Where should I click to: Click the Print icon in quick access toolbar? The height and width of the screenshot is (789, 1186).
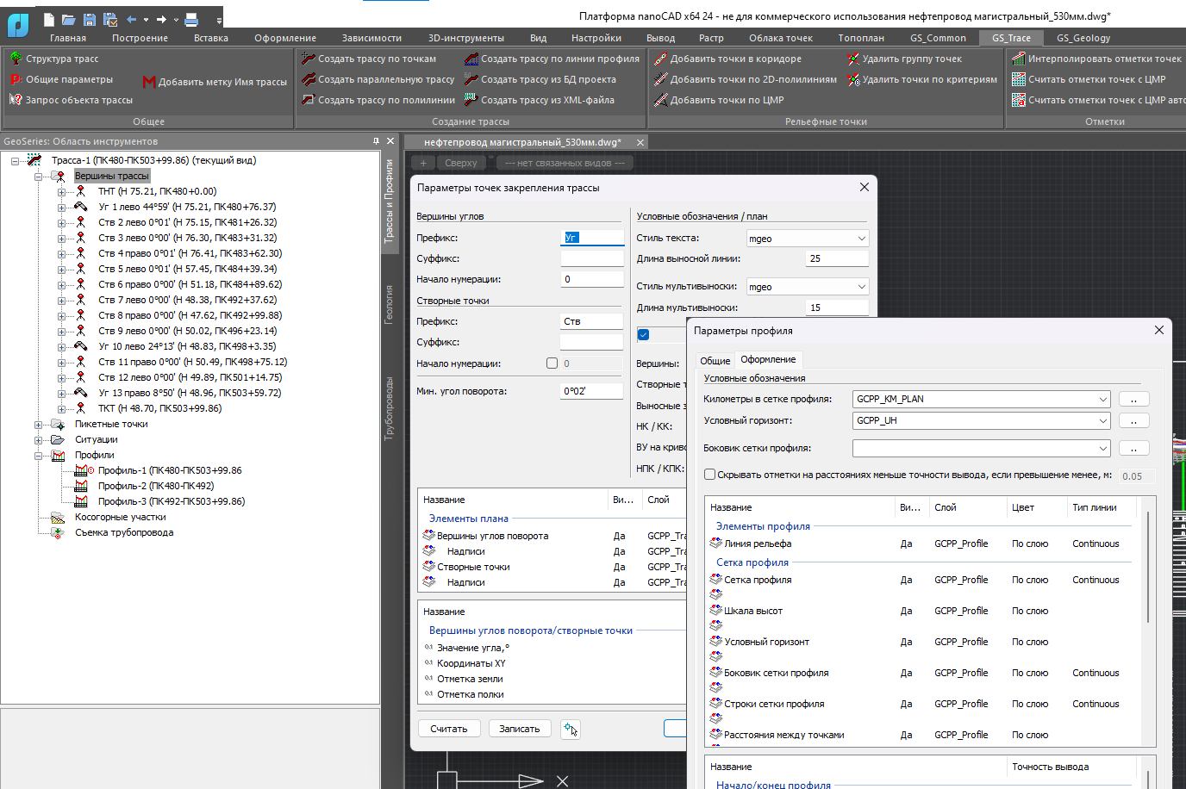191,19
